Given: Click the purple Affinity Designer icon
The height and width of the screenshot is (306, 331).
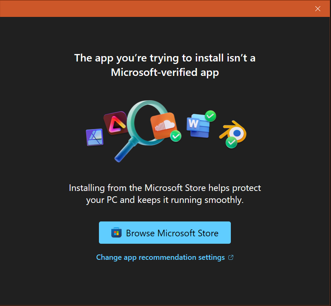Looking at the screenshot, I should pos(94,137).
